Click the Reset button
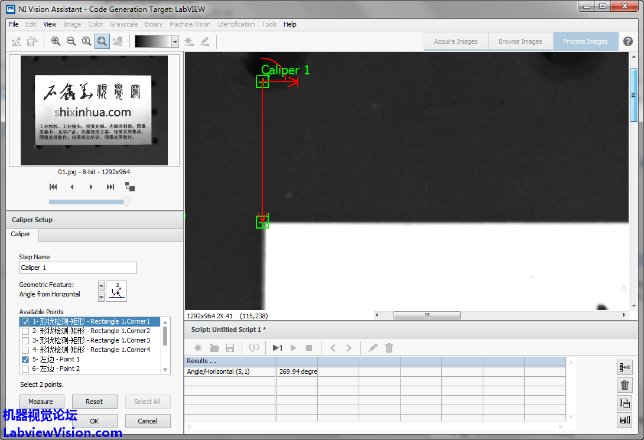644x440 pixels. (94, 402)
